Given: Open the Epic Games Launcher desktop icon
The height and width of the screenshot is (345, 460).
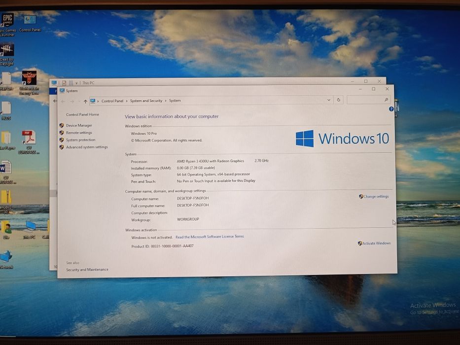Looking at the screenshot, I should [7, 25].
